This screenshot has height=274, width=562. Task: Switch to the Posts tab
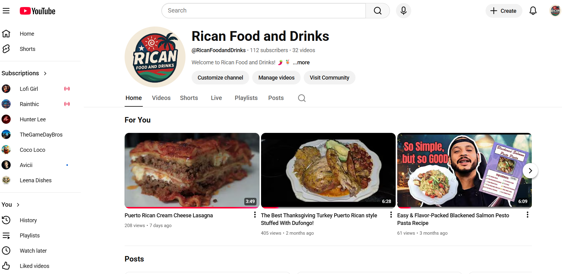click(276, 98)
